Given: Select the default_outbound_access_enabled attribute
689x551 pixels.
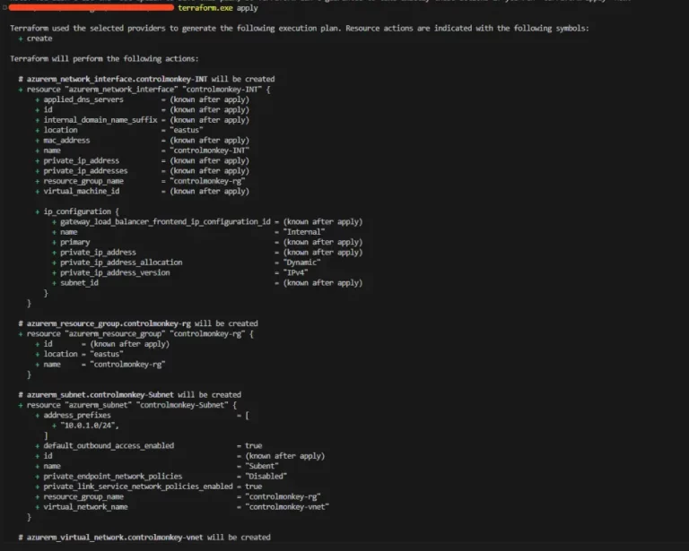Looking at the screenshot, I should click(109, 445).
